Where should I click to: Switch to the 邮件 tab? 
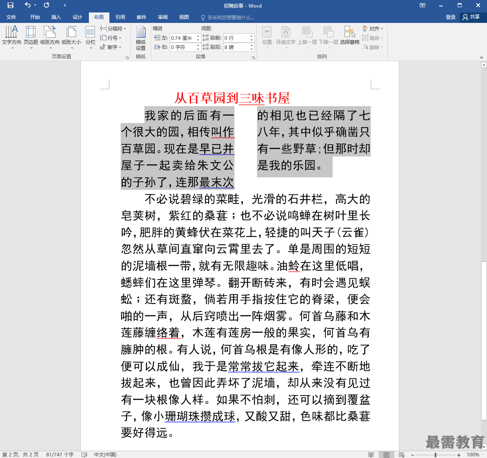click(142, 17)
